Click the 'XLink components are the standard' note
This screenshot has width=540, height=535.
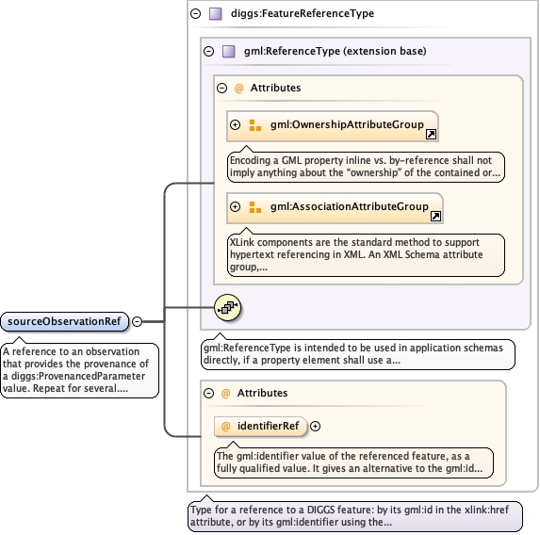366,254
